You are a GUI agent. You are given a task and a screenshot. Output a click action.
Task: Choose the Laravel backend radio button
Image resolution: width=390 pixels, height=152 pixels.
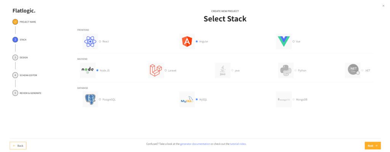click(166, 70)
